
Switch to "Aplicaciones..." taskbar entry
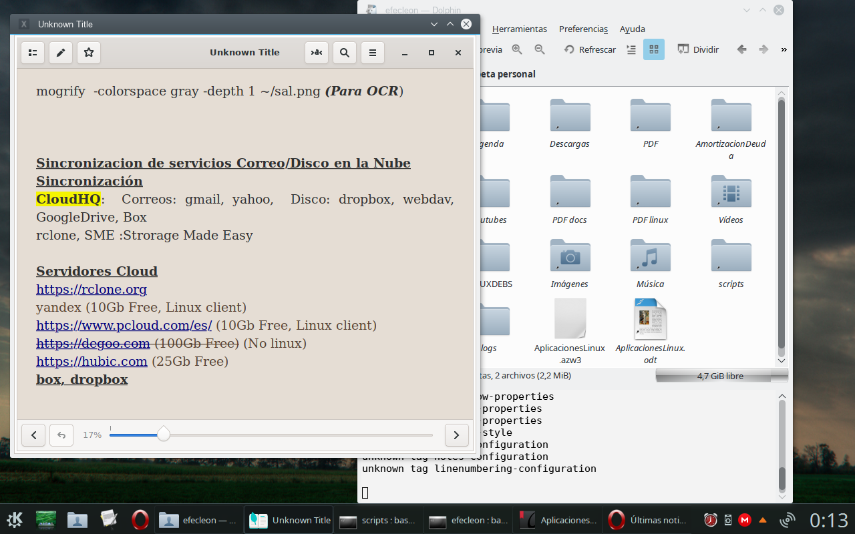click(x=556, y=520)
